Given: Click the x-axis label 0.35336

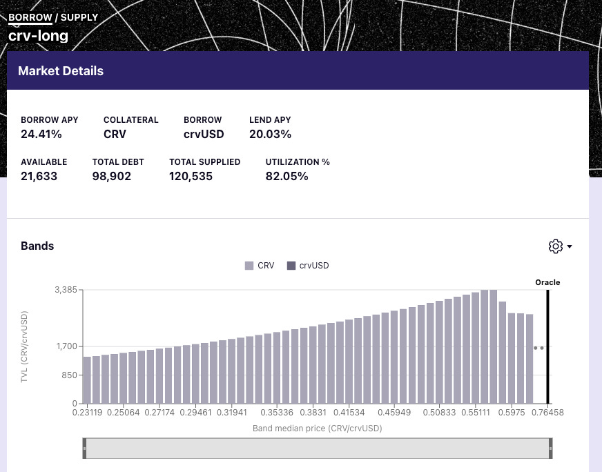Looking at the screenshot, I should tap(277, 413).
